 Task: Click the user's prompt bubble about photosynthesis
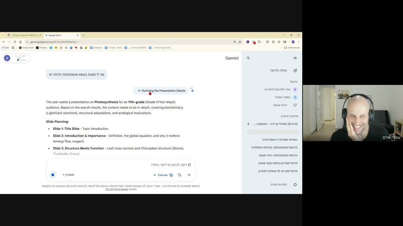click(77, 74)
